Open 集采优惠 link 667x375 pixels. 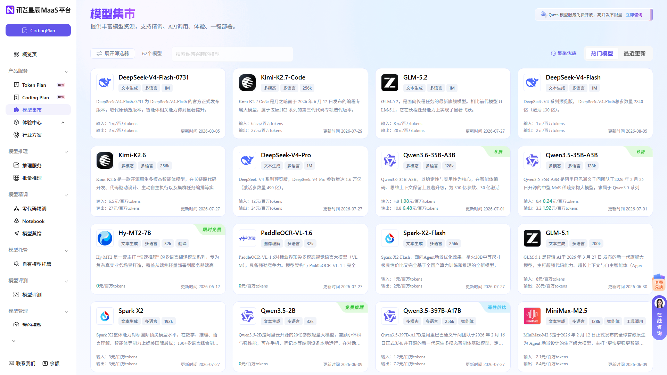pyautogui.click(x=564, y=53)
